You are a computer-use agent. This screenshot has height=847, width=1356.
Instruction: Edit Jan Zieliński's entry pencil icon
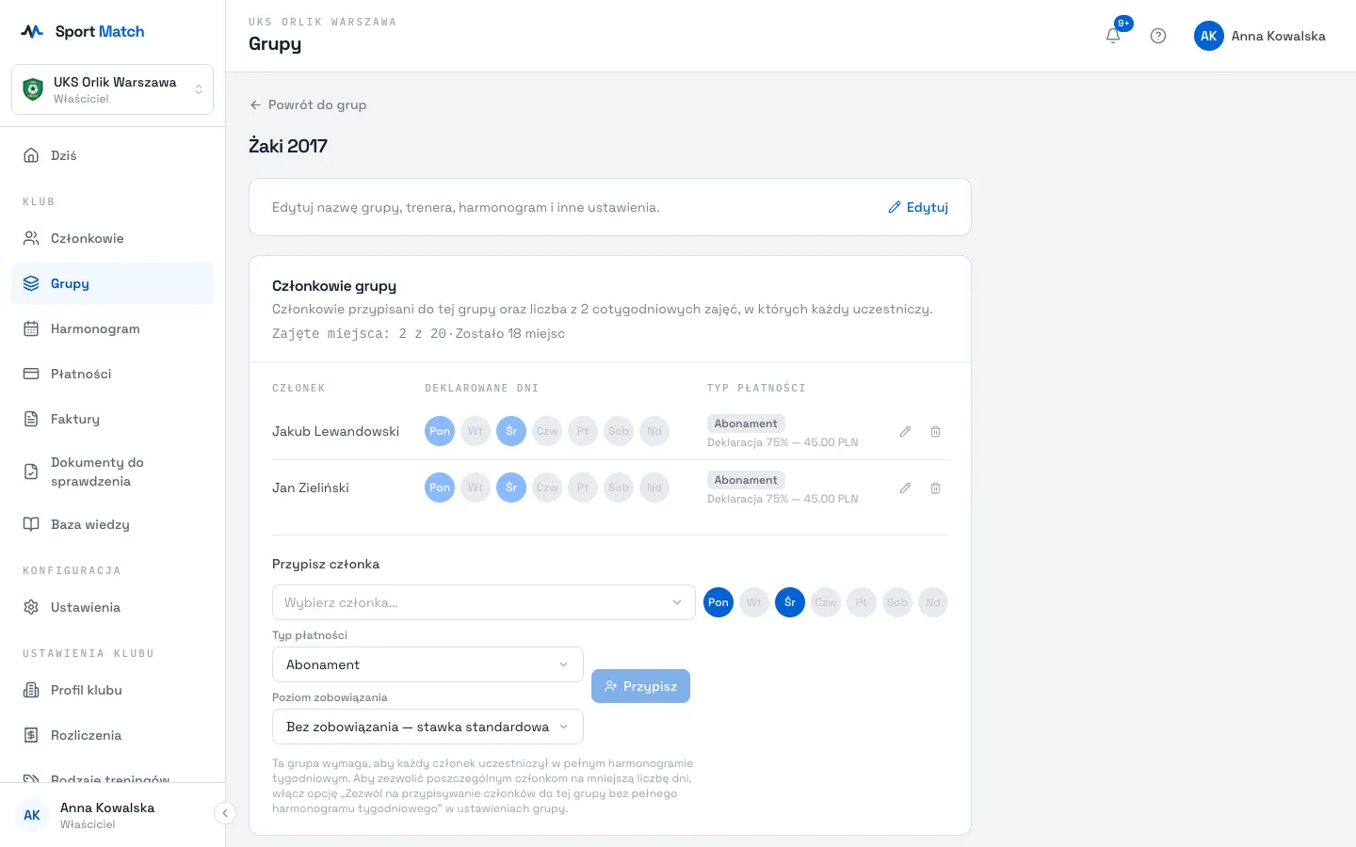point(905,487)
